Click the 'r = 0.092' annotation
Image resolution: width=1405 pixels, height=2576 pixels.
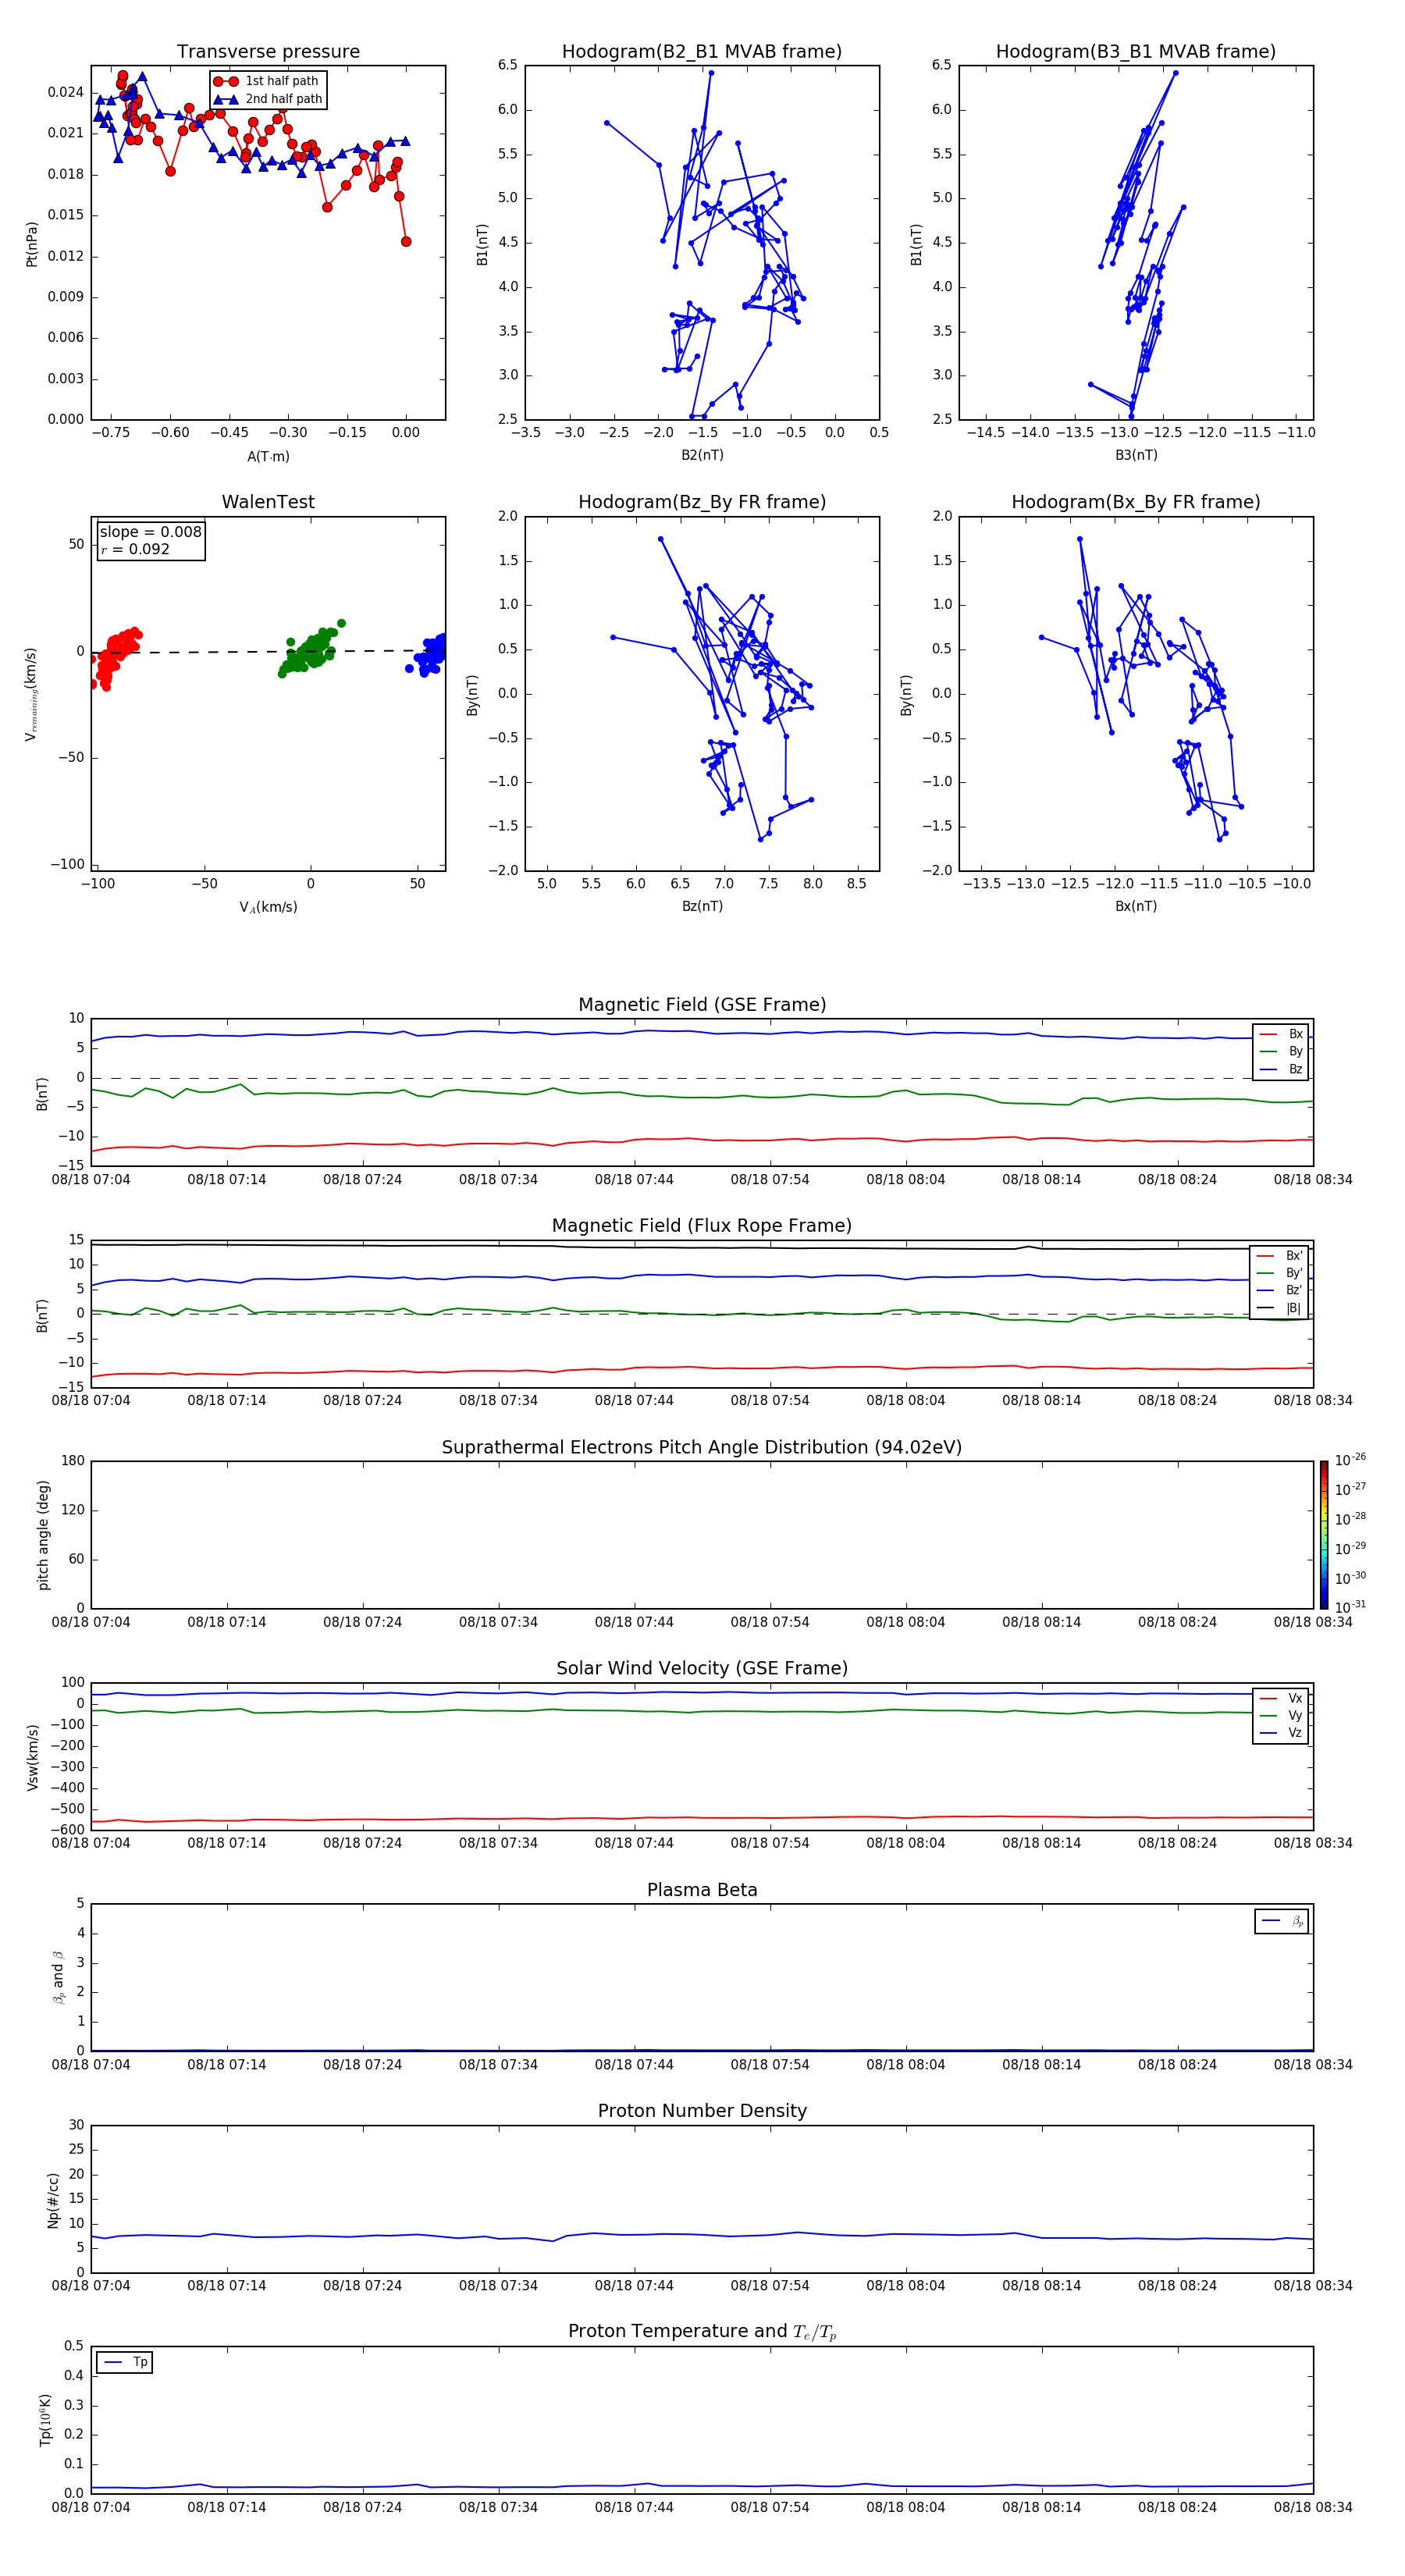click(135, 549)
